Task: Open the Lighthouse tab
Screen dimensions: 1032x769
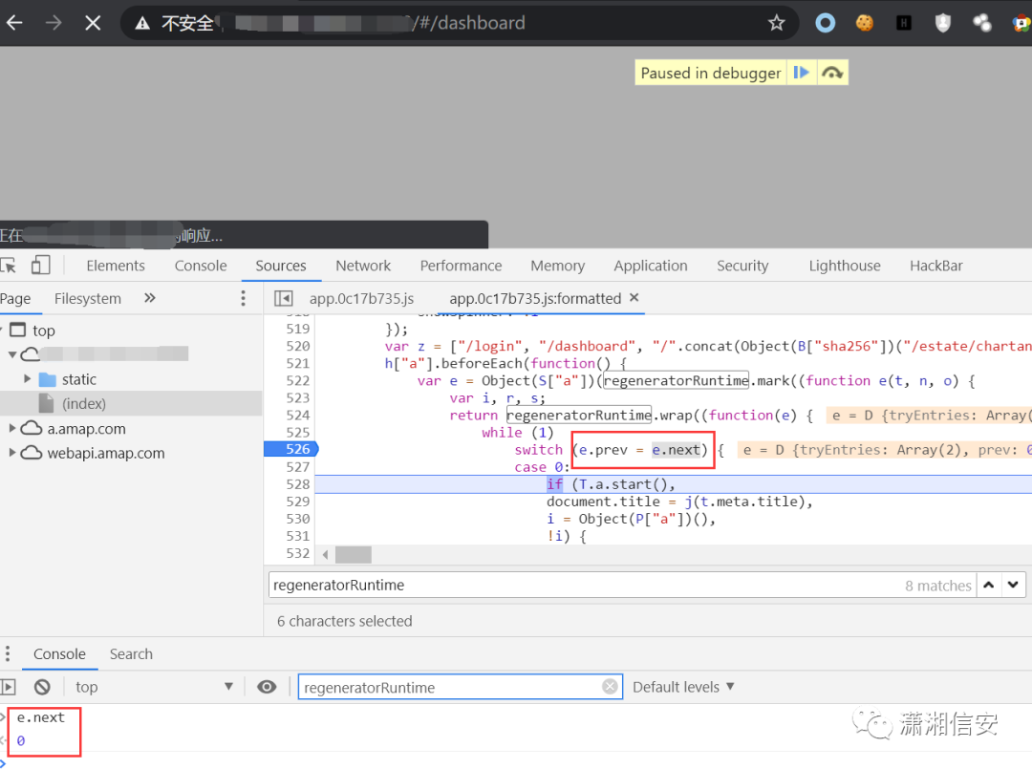Action: (x=845, y=266)
